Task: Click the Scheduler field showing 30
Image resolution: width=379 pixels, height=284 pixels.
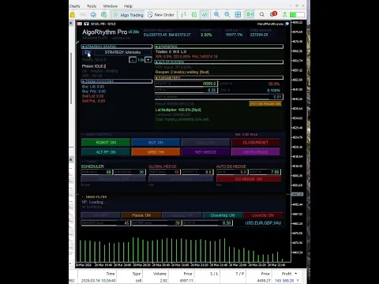Action: 129,172
